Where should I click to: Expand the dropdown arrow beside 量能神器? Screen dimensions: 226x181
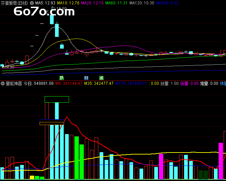point(3,83)
